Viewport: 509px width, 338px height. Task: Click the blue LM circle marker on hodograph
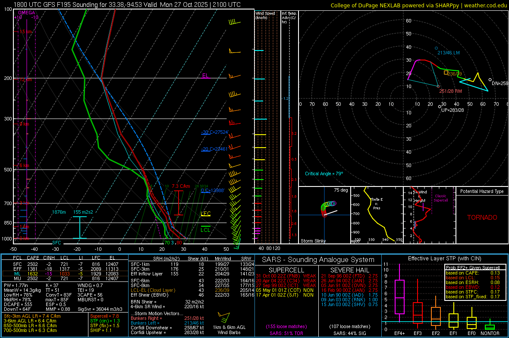(x=436, y=48)
